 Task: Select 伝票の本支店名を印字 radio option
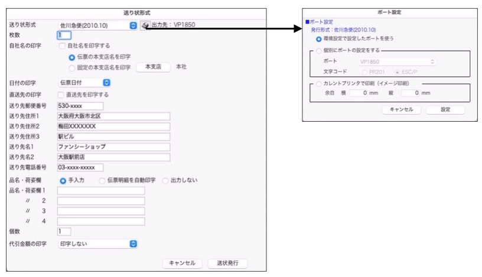72,57
